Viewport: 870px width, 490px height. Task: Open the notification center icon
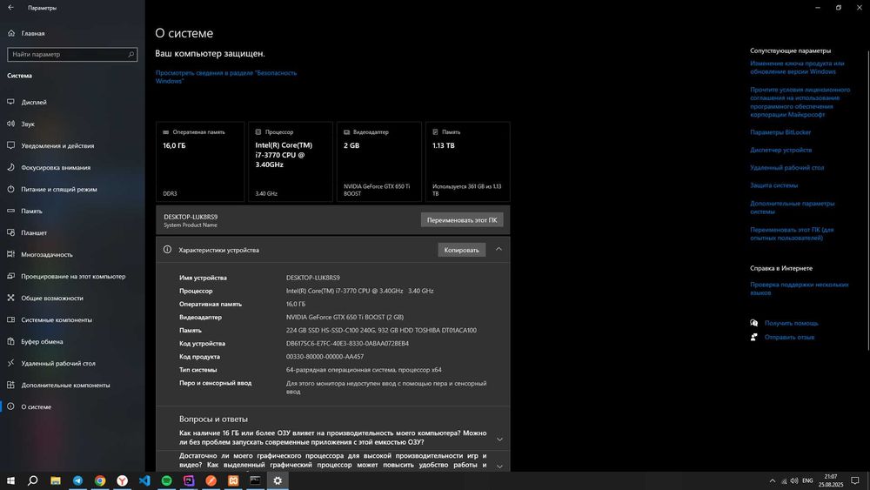[x=855, y=480]
